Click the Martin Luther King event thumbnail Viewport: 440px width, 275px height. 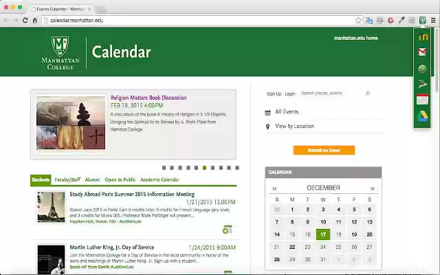pyautogui.click(x=52, y=260)
